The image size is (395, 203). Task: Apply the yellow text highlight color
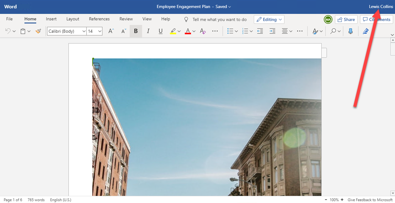[173, 31]
